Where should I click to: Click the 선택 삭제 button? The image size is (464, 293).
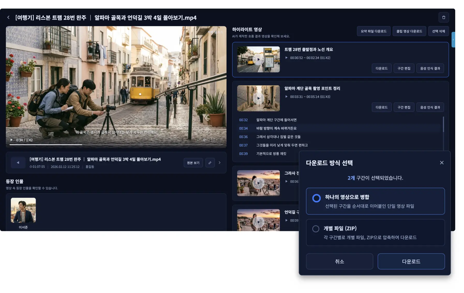(x=438, y=31)
